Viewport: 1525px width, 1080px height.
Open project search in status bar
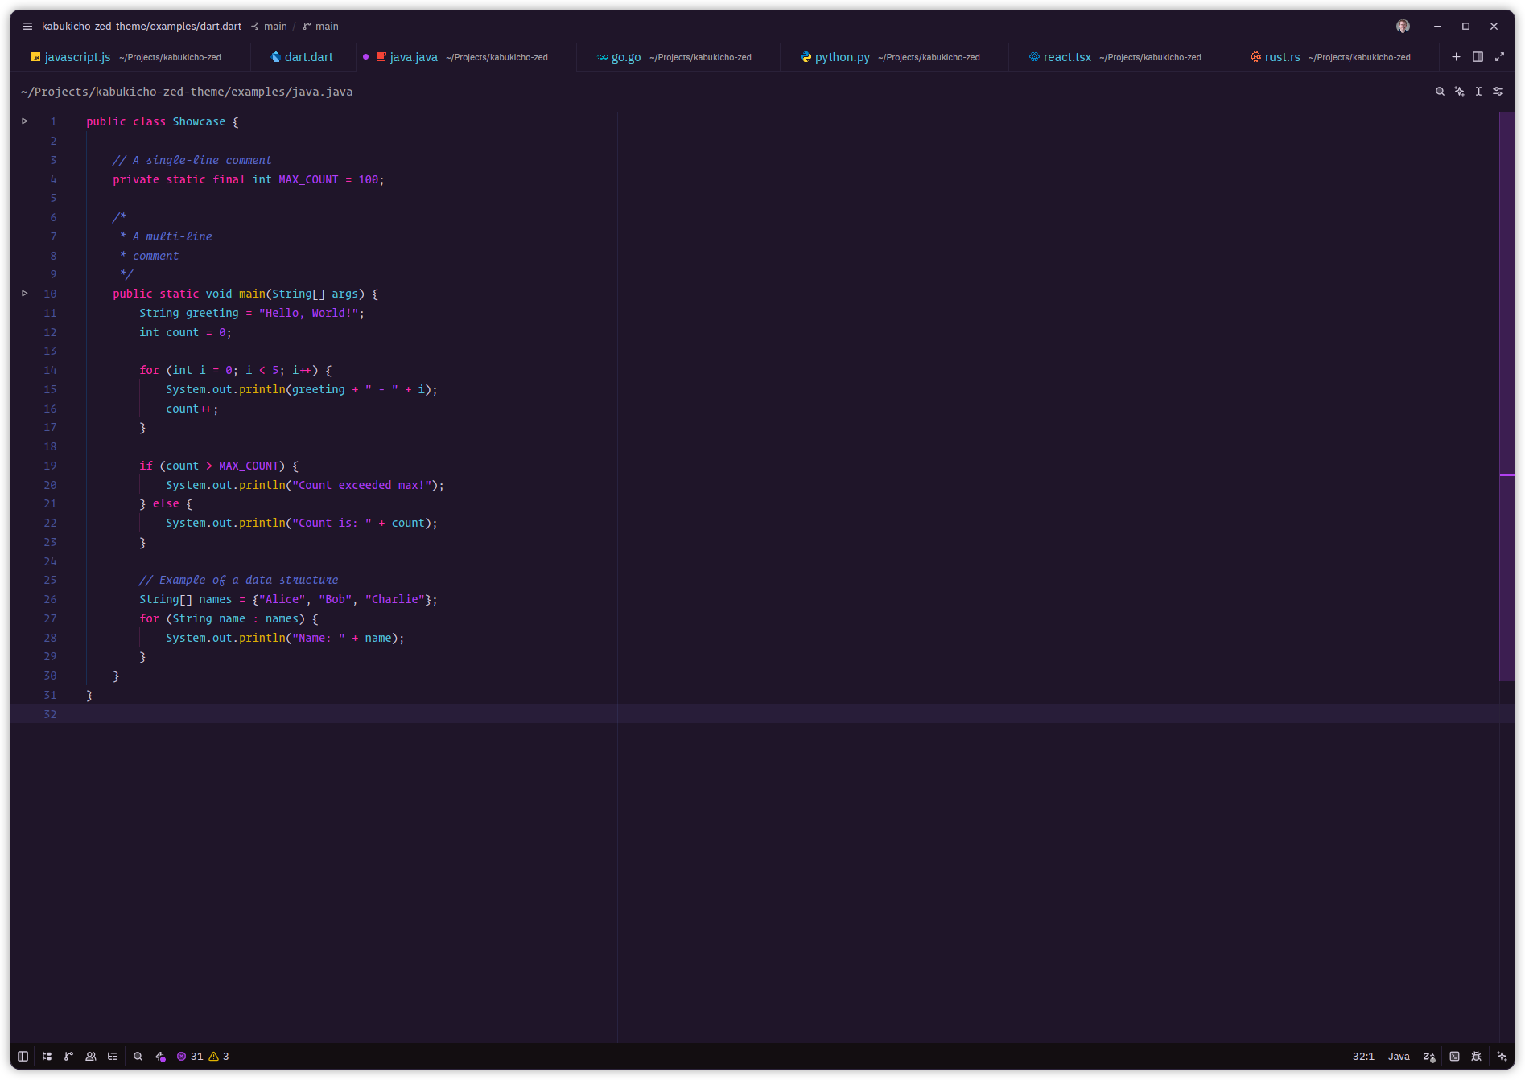click(x=138, y=1057)
